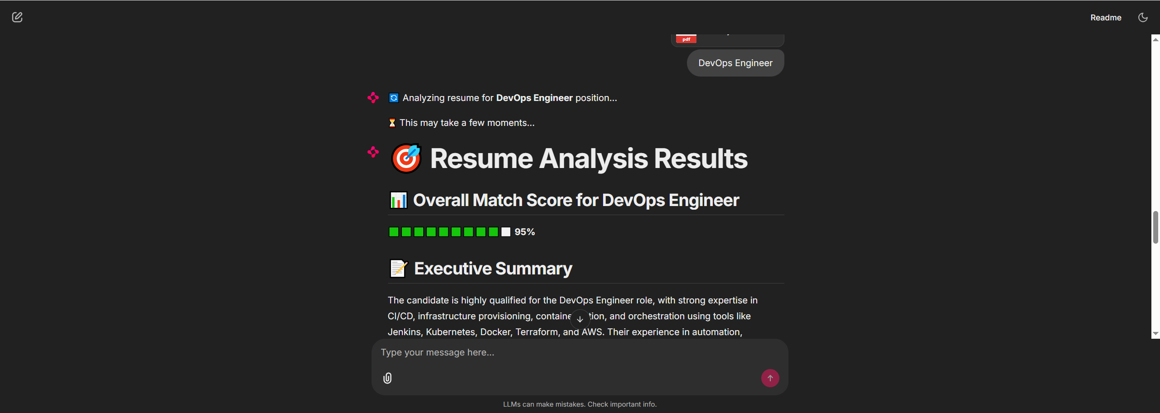Click the target emoji beside Resume Analysis Results
Viewport: 1160px width, 413px height.
pos(406,158)
